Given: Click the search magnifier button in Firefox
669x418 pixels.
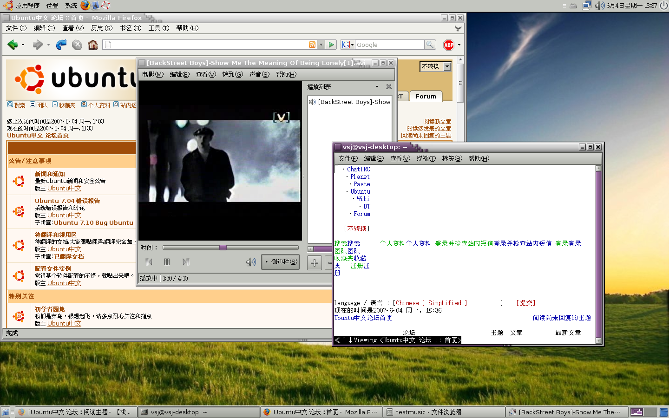Looking at the screenshot, I should (x=431, y=45).
